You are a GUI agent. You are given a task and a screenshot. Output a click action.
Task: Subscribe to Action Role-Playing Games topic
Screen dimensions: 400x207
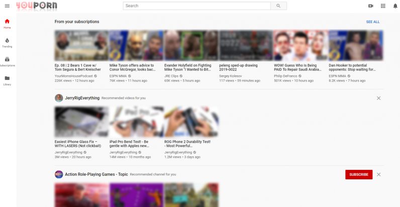pyautogui.click(x=359, y=174)
